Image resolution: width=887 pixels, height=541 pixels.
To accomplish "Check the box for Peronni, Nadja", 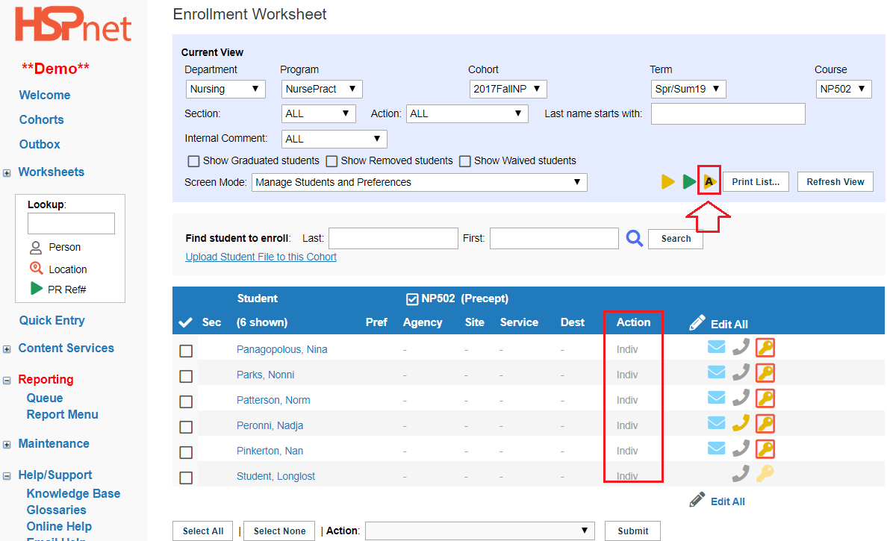I will point(186,427).
